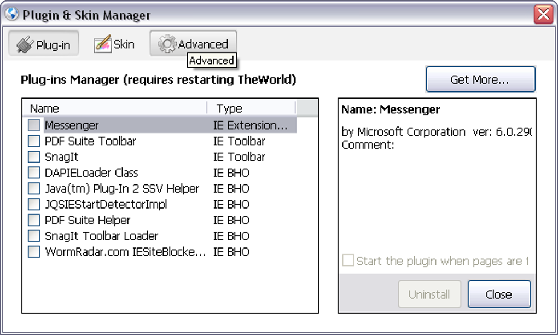Click the Plug-in tab's plug icon
This screenshot has width=558, height=335.
(25, 45)
